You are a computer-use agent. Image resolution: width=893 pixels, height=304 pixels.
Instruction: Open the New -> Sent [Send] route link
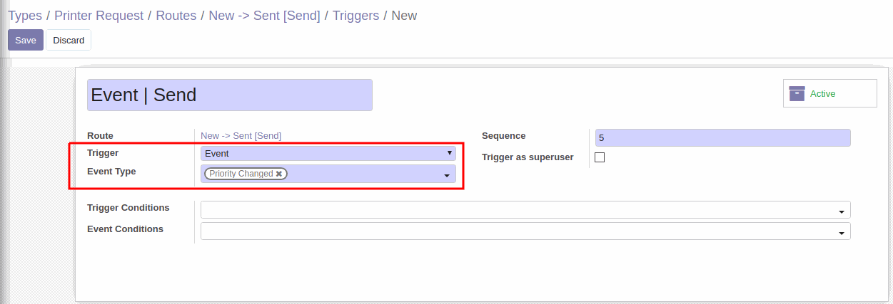tap(241, 135)
